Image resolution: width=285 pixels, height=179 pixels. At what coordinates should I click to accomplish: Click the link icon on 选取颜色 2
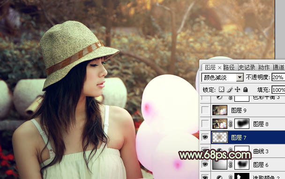(231, 177)
